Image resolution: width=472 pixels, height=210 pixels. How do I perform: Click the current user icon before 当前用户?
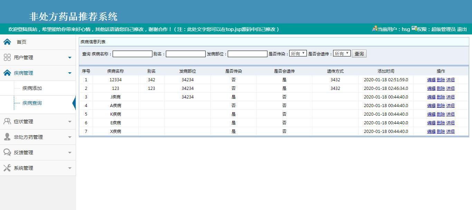click(375, 29)
